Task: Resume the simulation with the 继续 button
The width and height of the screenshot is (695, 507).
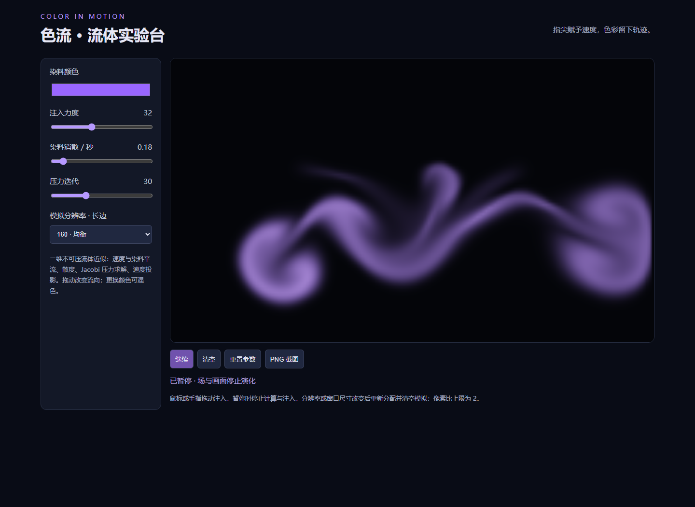Action: tap(181, 359)
